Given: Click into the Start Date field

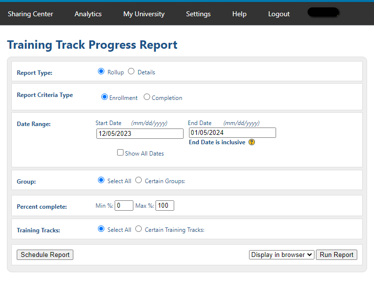Looking at the screenshot, I should point(140,133).
